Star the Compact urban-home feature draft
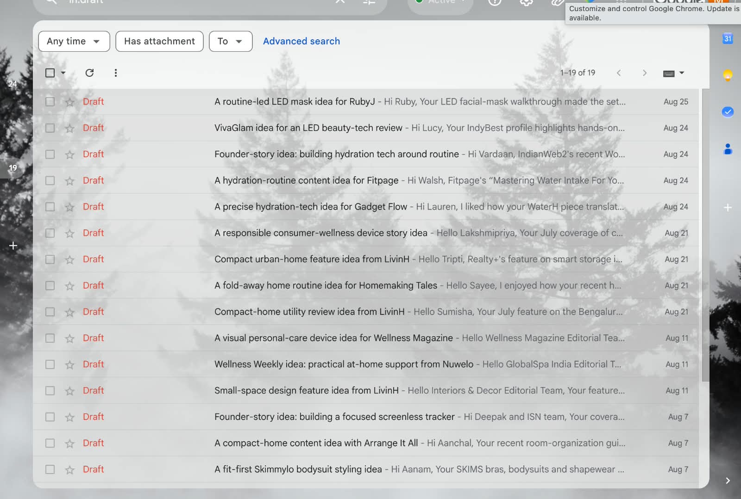 point(69,259)
